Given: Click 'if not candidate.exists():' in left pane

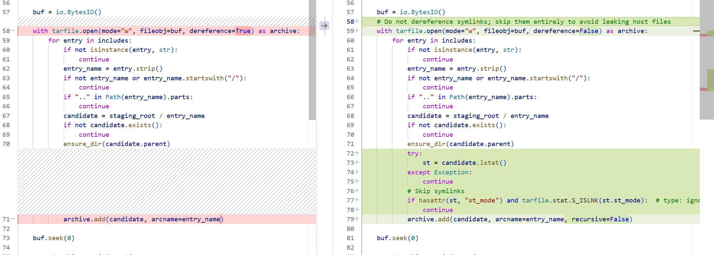Looking at the screenshot, I should 113,125.
